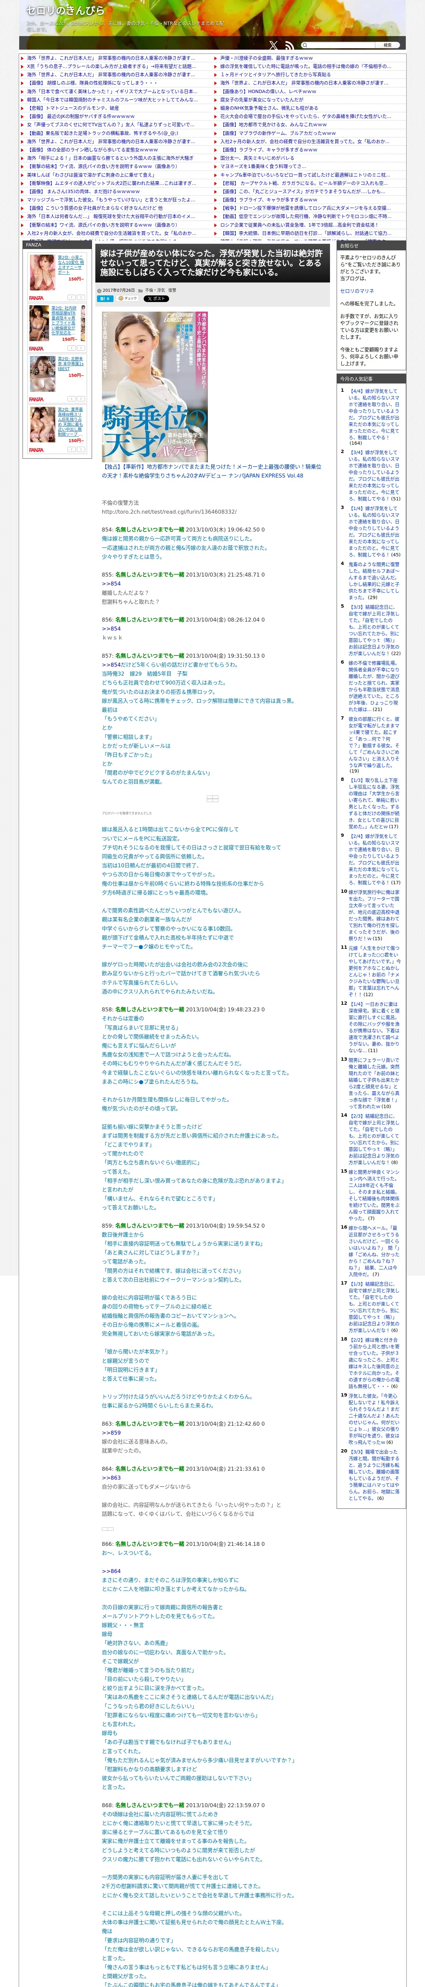Open popular article ranked 19 浮気した彼女
Image resolution: width=425 pixels, height=1987 pixels.
[374, 1418]
